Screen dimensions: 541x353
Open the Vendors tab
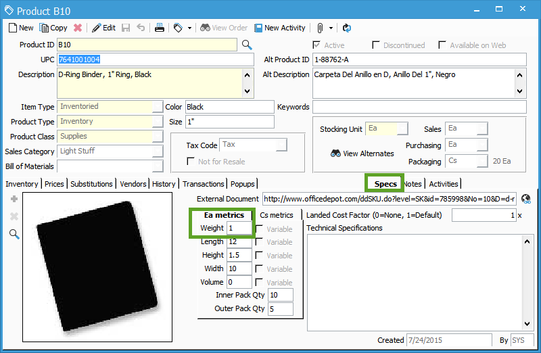[133, 184]
